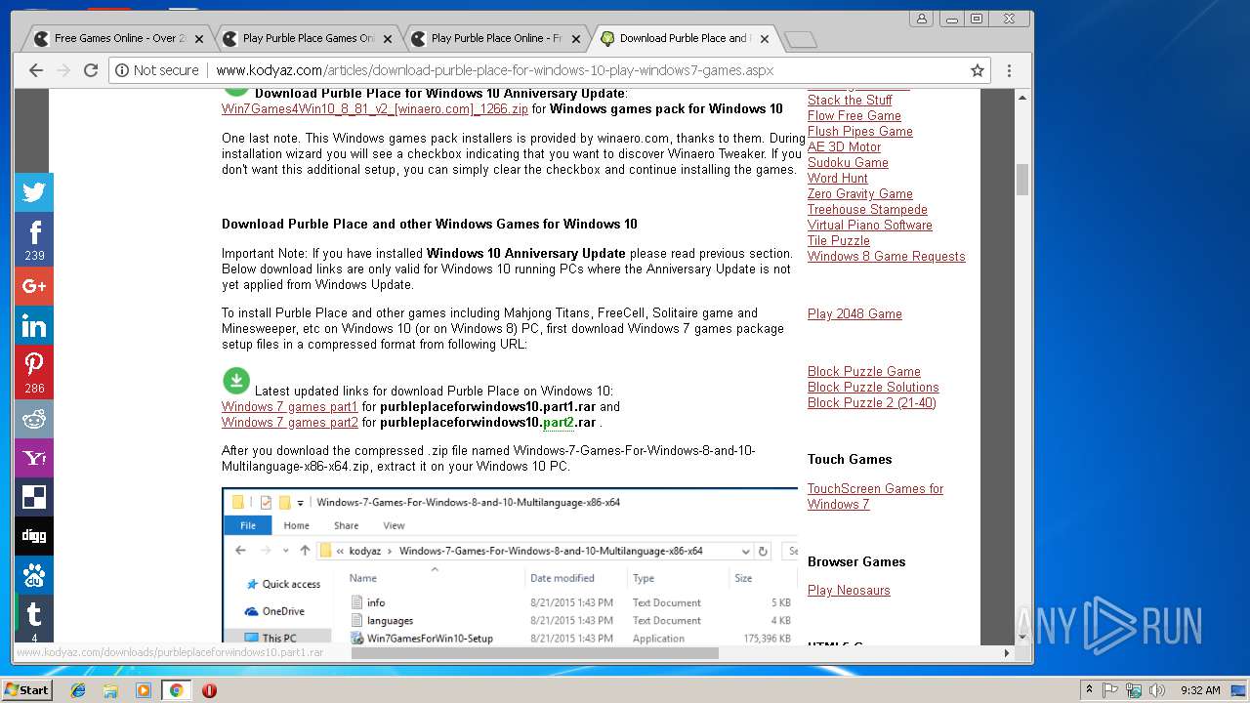1250x703 pixels.
Task: Share page via Tumblr sidebar icon
Action: click(x=34, y=619)
